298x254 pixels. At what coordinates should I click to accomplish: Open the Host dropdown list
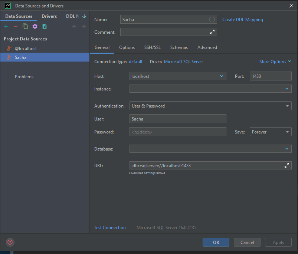click(x=222, y=76)
